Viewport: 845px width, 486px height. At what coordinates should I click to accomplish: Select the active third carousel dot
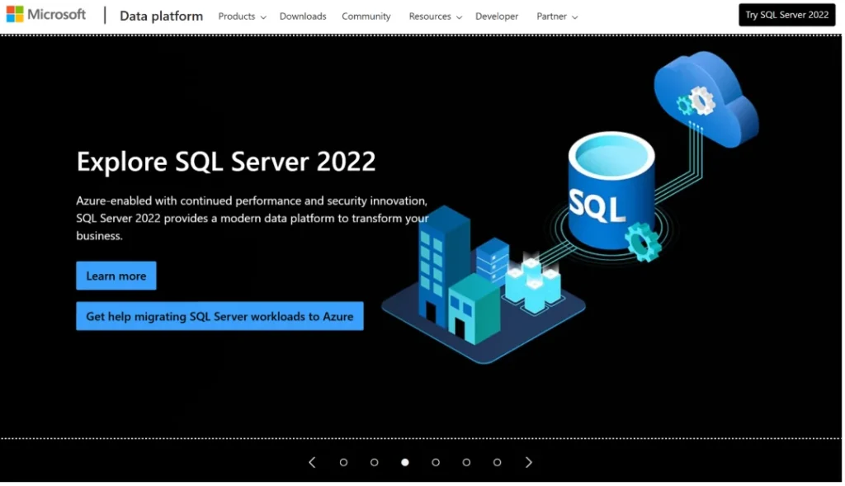pos(404,462)
